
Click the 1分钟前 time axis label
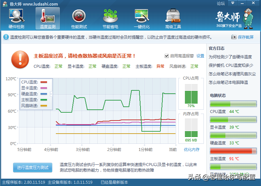[145, 149]
